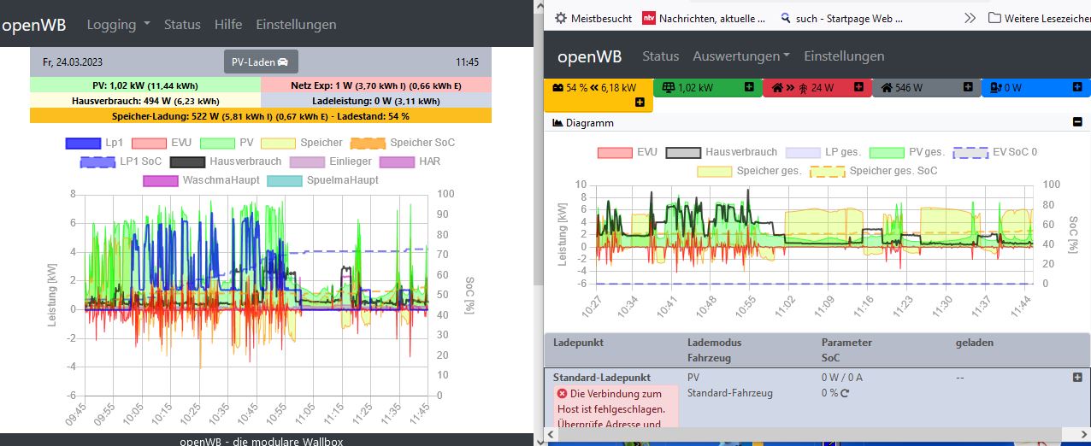Image resolution: width=1091 pixels, height=446 pixels.
Task: Click the PV-Laden car mode button
Action: 261,62
